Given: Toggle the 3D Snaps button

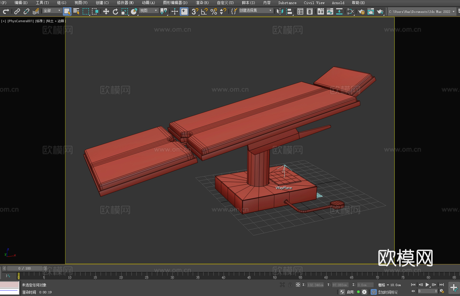Looking at the screenshot, I should point(195,11).
